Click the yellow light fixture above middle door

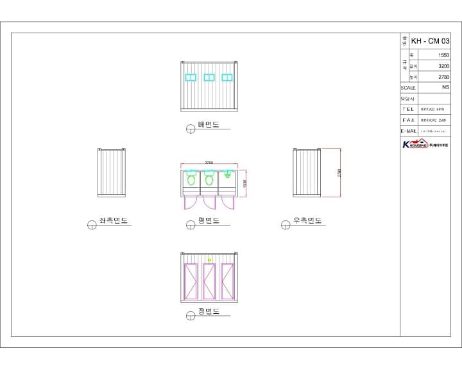pyautogui.click(x=209, y=260)
